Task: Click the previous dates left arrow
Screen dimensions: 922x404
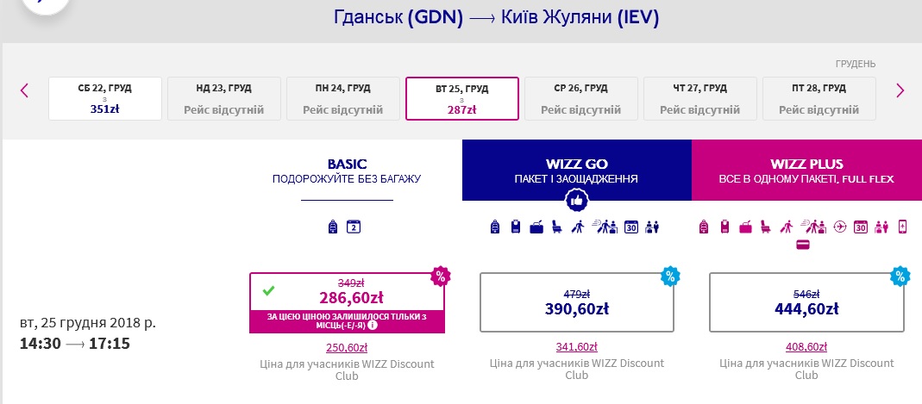Action: pyautogui.click(x=24, y=90)
